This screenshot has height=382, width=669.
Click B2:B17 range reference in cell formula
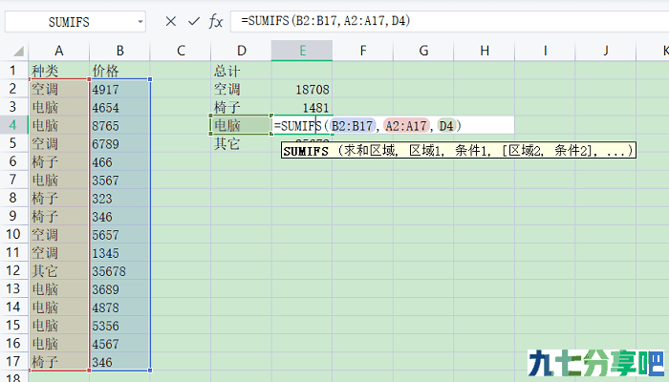pyautogui.click(x=352, y=126)
